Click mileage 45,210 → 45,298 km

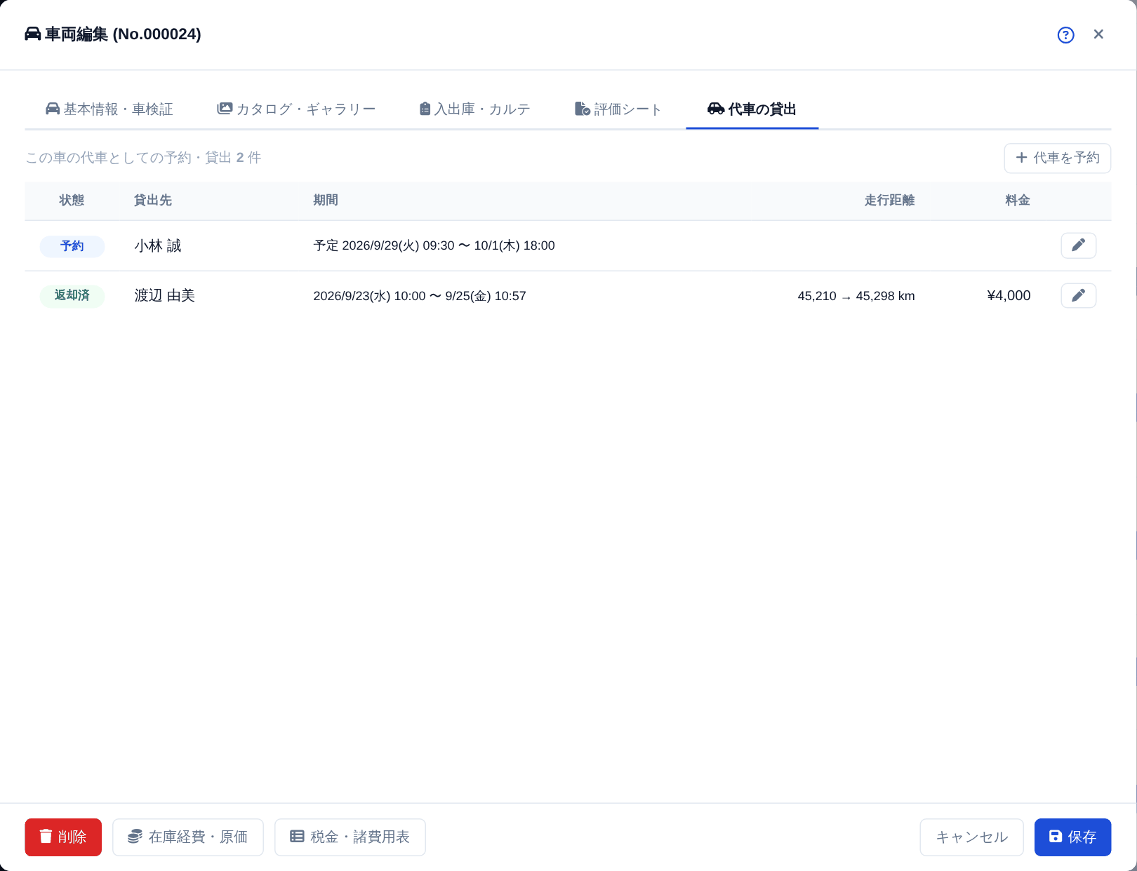coord(856,296)
